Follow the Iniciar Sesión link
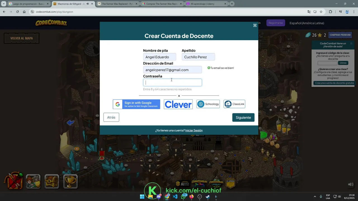 (x=194, y=130)
